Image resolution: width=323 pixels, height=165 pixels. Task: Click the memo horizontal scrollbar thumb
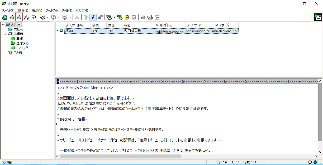click(x=120, y=157)
